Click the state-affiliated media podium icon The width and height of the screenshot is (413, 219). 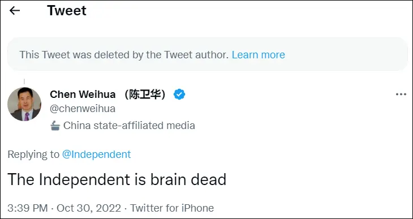(x=55, y=126)
